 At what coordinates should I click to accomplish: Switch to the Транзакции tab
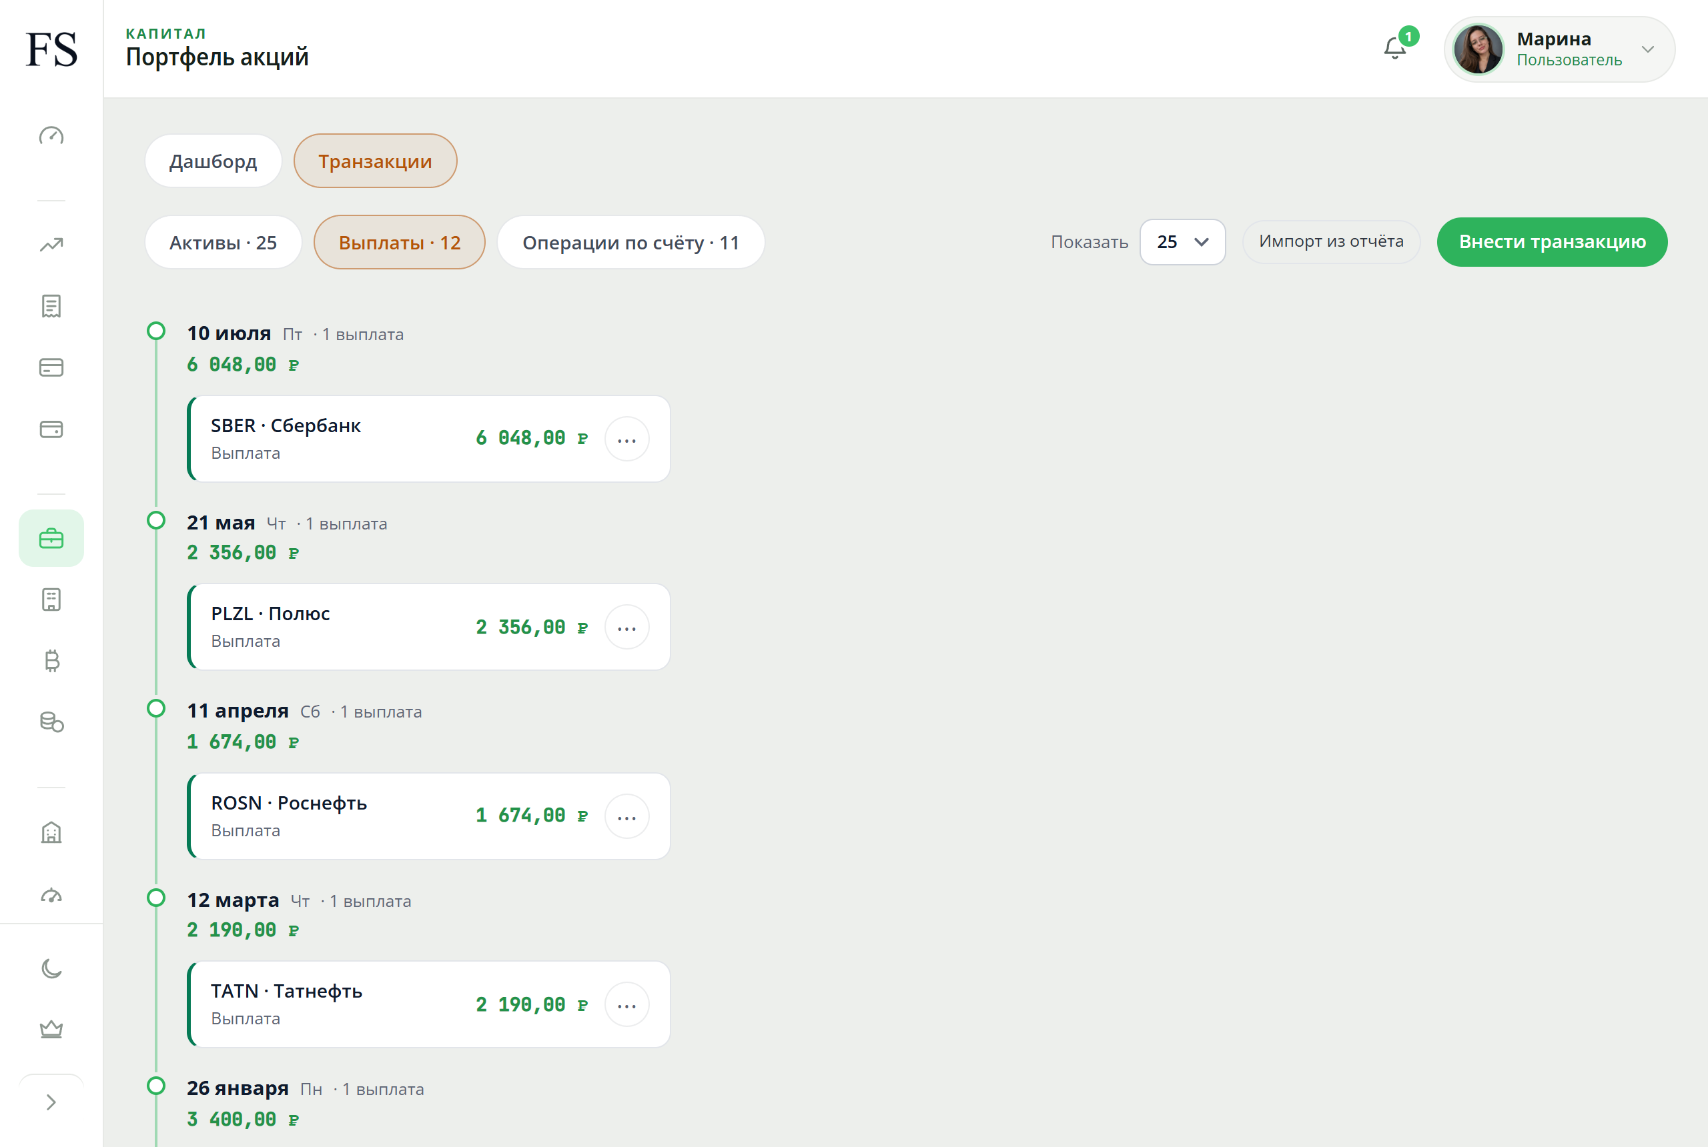click(376, 161)
